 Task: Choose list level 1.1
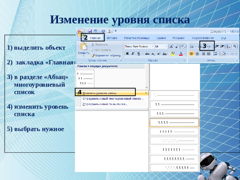coord(174,105)
